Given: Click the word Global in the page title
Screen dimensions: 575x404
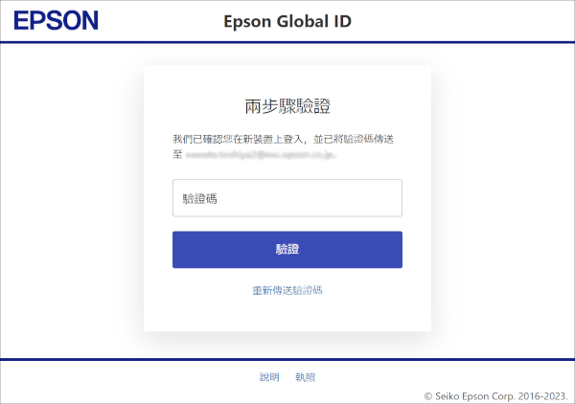Looking at the screenshot, I should pos(303,21).
